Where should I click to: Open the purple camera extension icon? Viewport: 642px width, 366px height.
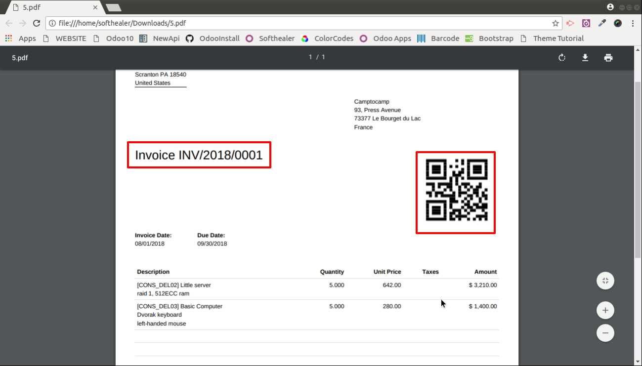pyautogui.click(x=586, y=23)
